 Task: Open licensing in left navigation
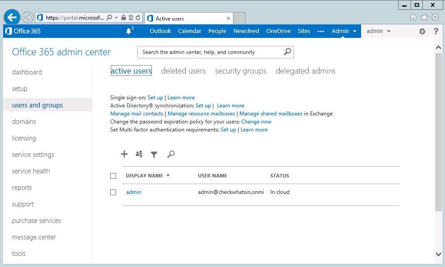[24, 138]
